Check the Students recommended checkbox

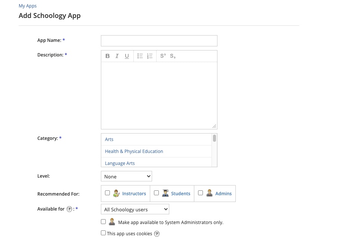point(157,193)
